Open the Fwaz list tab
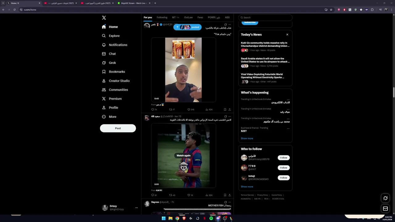This screenshot has height=222, width=395. coord(200,18)
